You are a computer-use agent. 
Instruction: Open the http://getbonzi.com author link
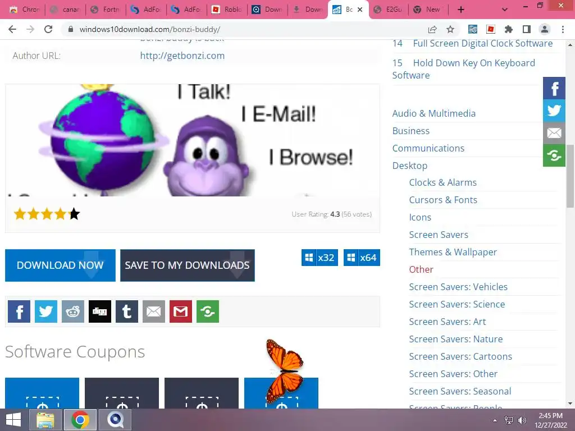click(182, 56)
